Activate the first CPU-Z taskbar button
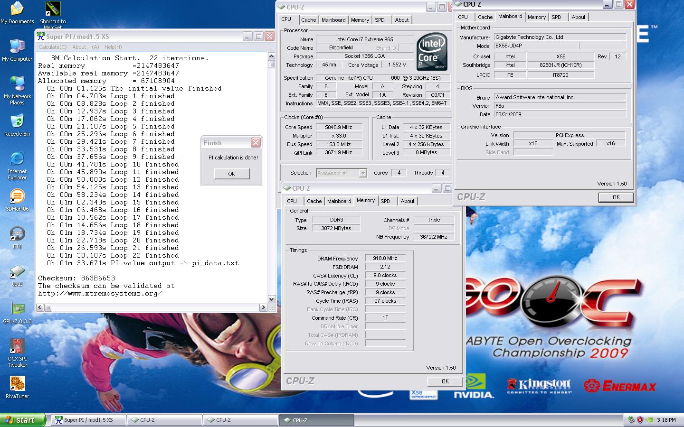 (164, 420)
